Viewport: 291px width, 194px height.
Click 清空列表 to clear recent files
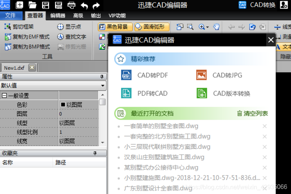click(253, 113)
